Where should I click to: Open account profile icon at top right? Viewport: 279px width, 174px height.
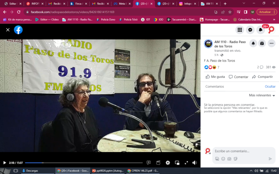click(271, 30)
